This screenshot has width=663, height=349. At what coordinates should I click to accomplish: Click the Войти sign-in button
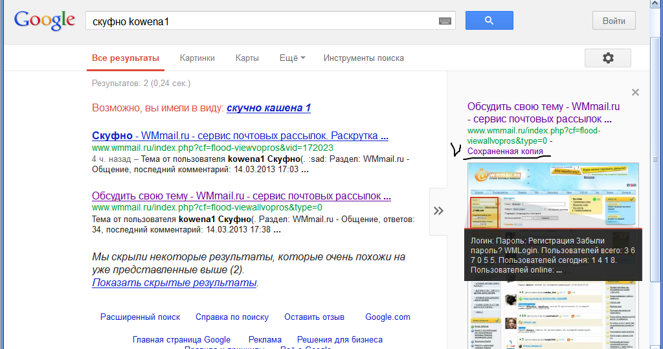click(614, 21)
